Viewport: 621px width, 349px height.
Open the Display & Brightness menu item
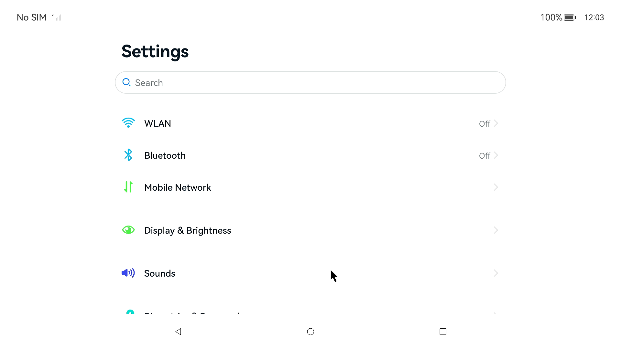188,230
